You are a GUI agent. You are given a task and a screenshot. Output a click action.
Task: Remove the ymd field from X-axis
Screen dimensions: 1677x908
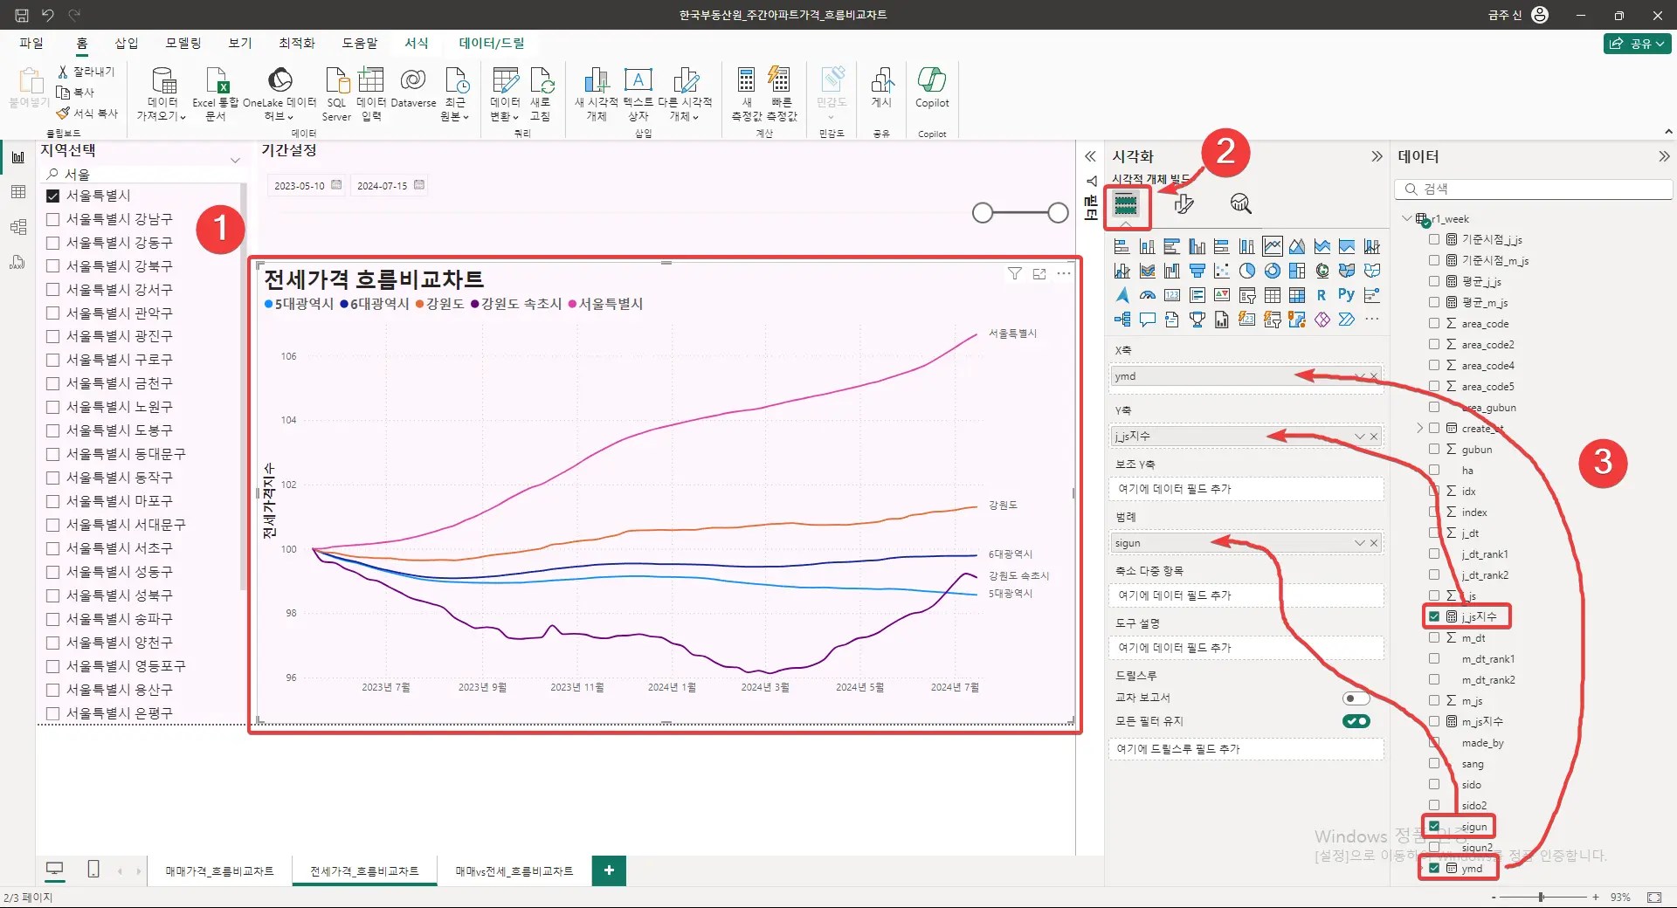[1374, 376]
